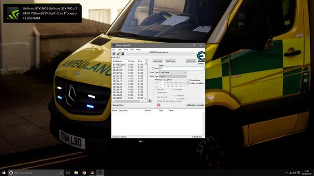Click the red no-entry clear list icon
The height and width of the screenshot is (176, 314).
pyautogui.click(x=158, y=105)
